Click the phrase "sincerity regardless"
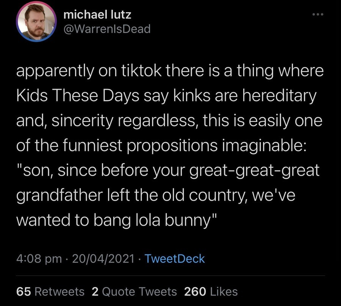341x306 pixels. point(124,121)
